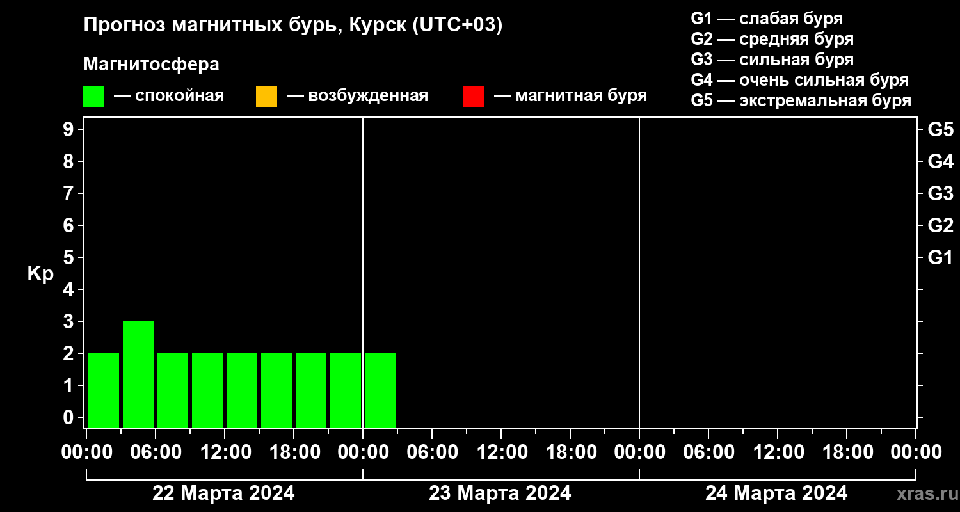960x512 pixels.
Task: Click the y-axis value '7'
Action: (69, 193)
